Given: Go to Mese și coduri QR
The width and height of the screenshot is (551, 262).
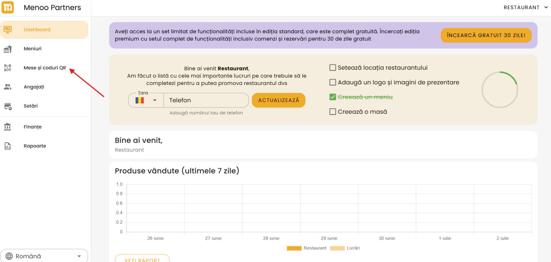Looking at the screenshot, I should (x=45, y=68).
